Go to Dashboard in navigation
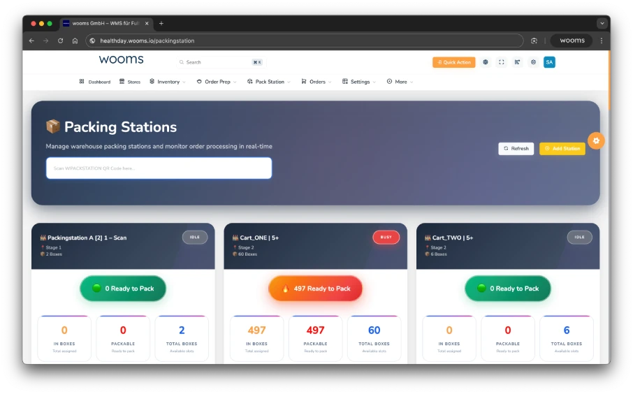Viewport: 633px width, 394px height. pos(95,82)
